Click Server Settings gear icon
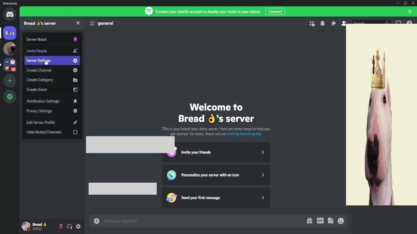Image resolution: width=417 pixels, height=234 pixels. click(75, 60)
